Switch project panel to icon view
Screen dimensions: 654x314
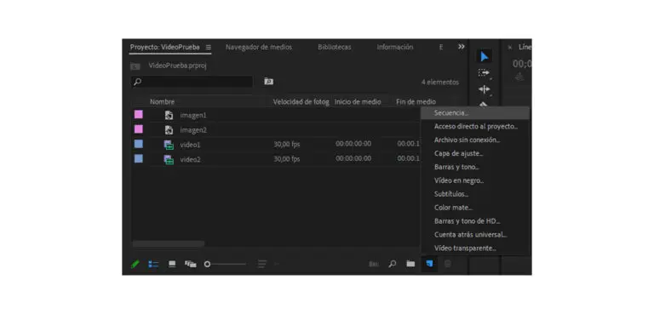tap(172, 264)
